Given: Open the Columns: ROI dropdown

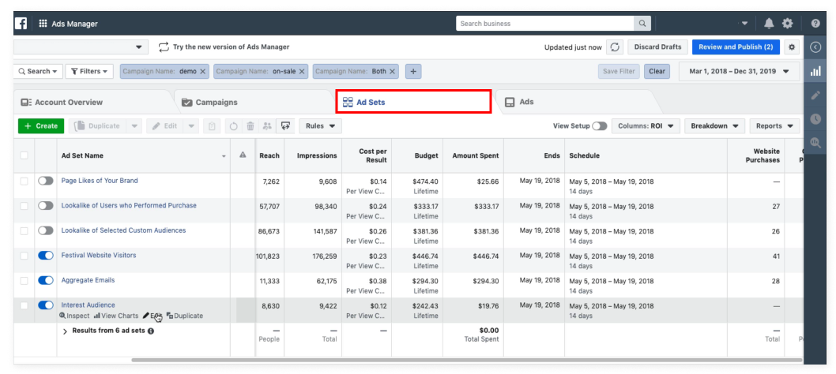Looking at the screenshot, I should (646, 126).
